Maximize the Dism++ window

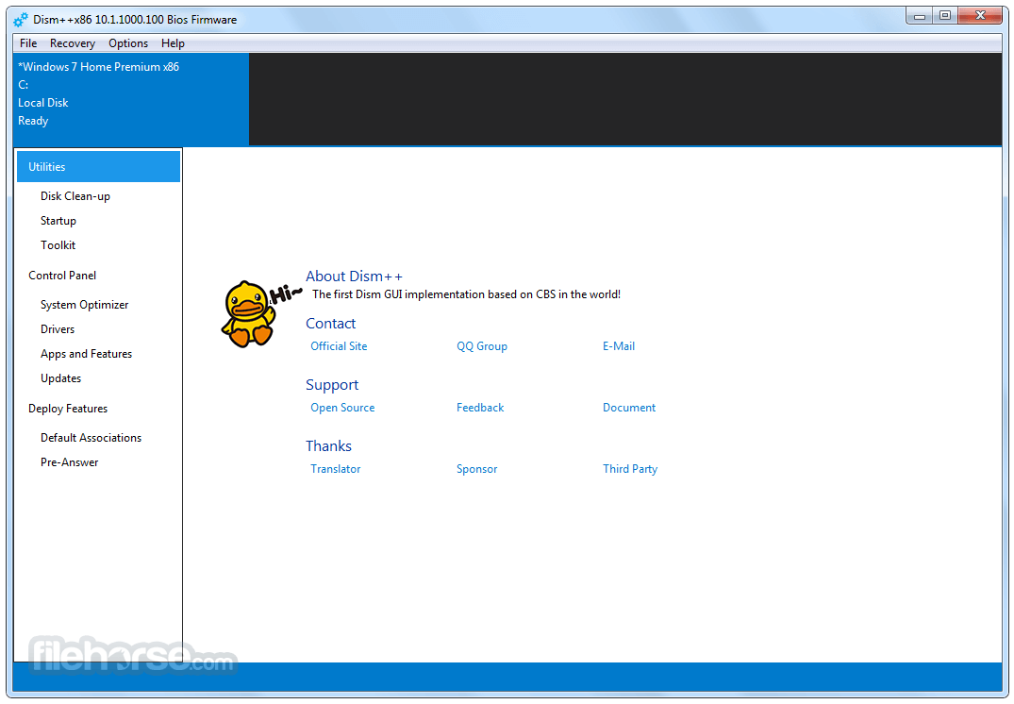(x=945, y=15)
